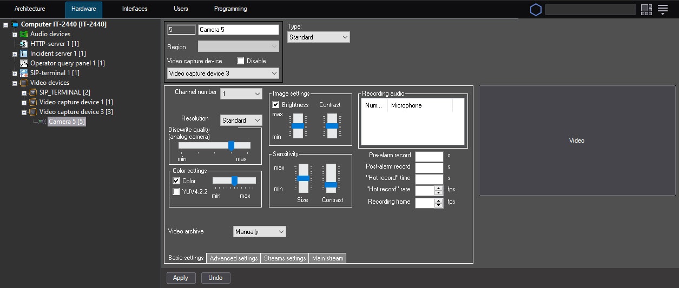Click the Undo button
679x288 pixels.
pos(215,278)
